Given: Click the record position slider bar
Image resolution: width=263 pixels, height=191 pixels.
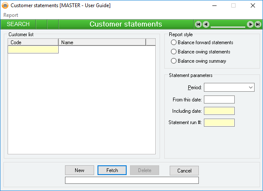Looking at the screenshot, I should point(228,26).
